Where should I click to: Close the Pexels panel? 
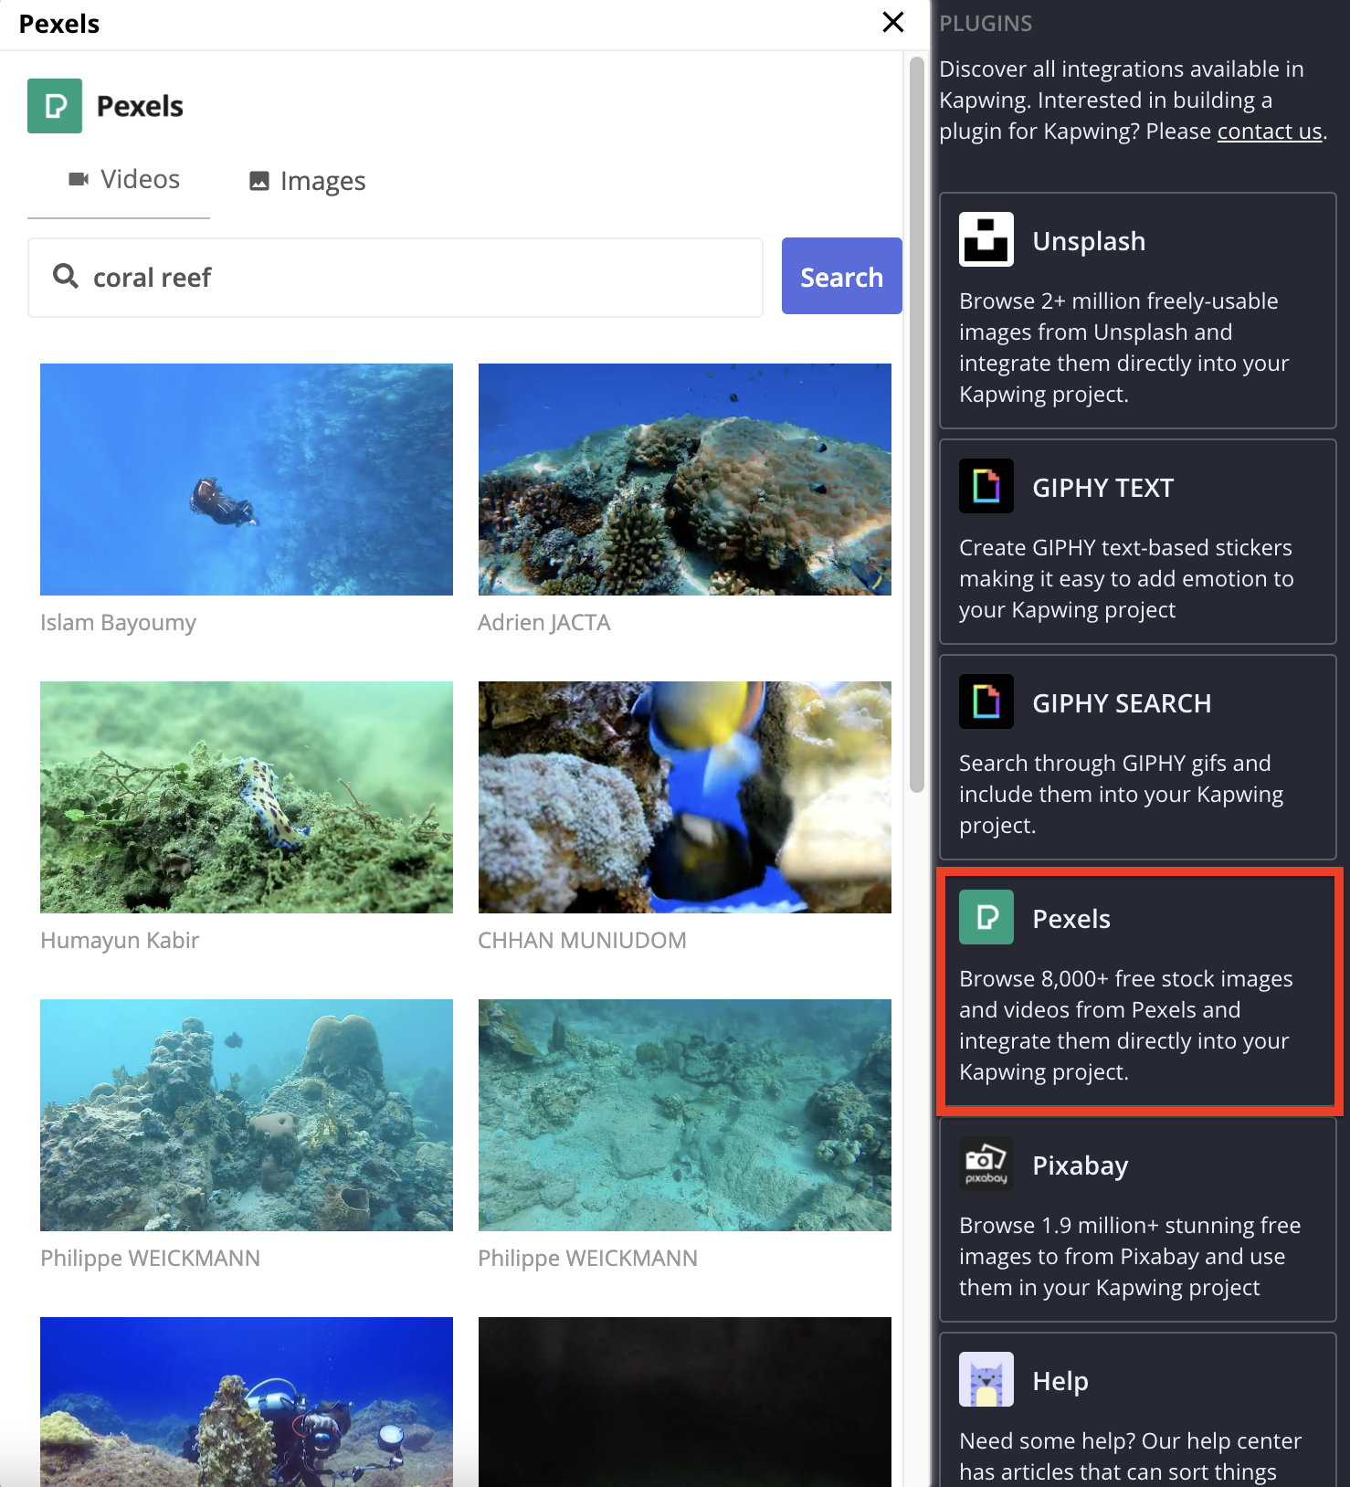(x=892, y=23)
